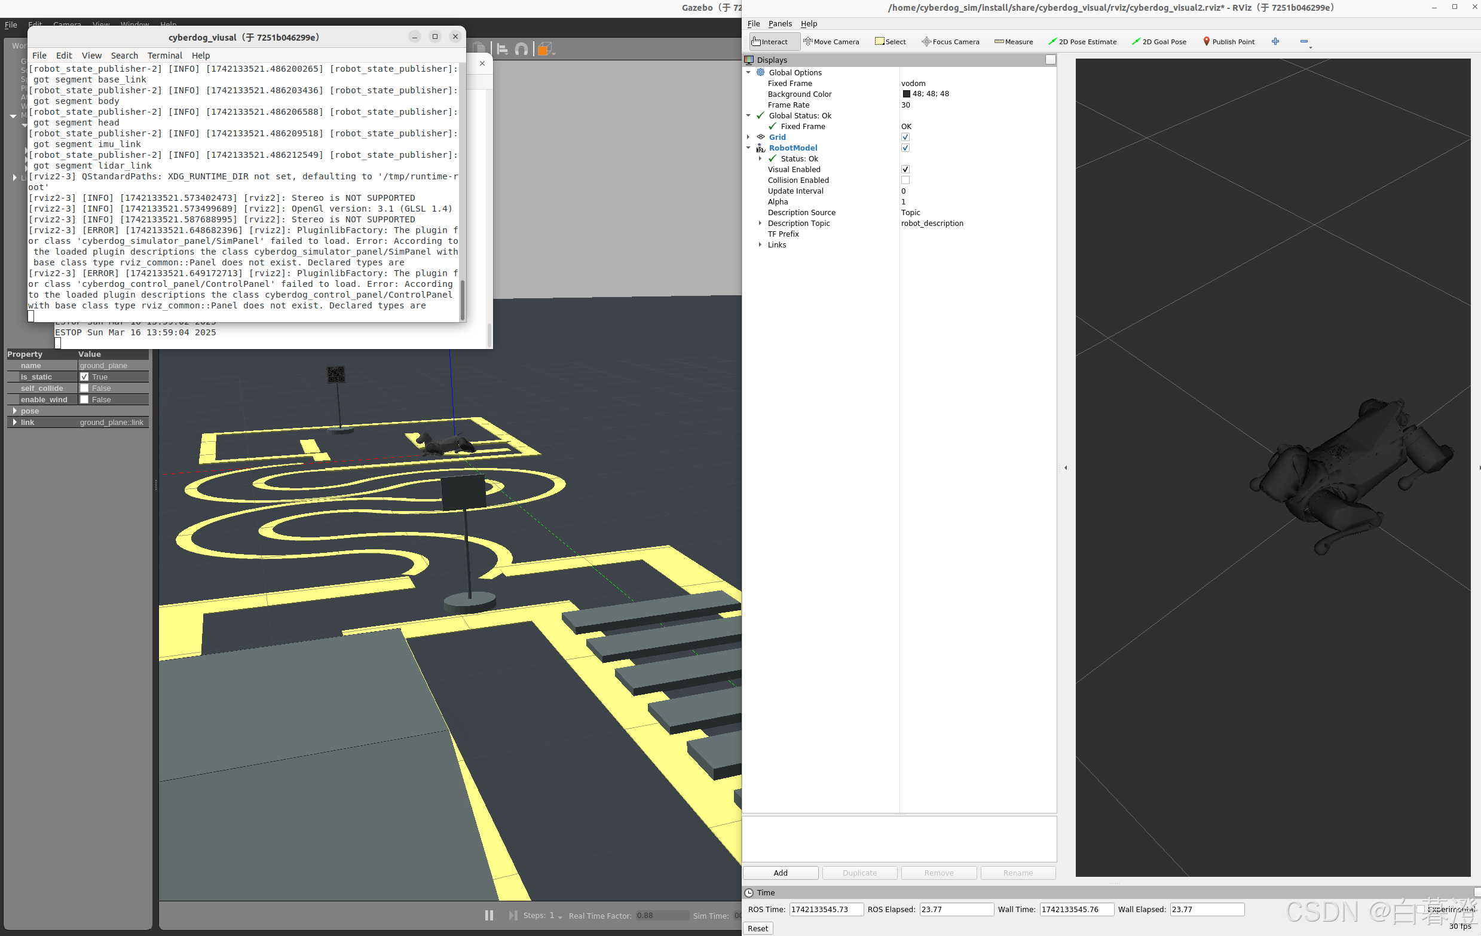The height and width of the screenshot is (936, 1481).
Task: Step the Gazebo simulation forward
Action: [512, 915]
